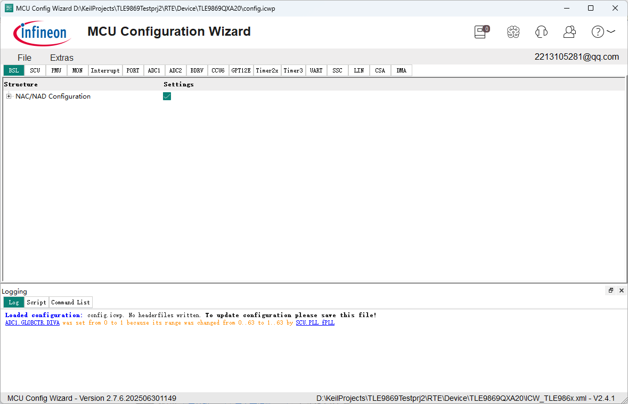Image resolution: width=628 pixels, height=404 pixels.
Task: Close the Logging panel with its X icon
Action: 622,290
